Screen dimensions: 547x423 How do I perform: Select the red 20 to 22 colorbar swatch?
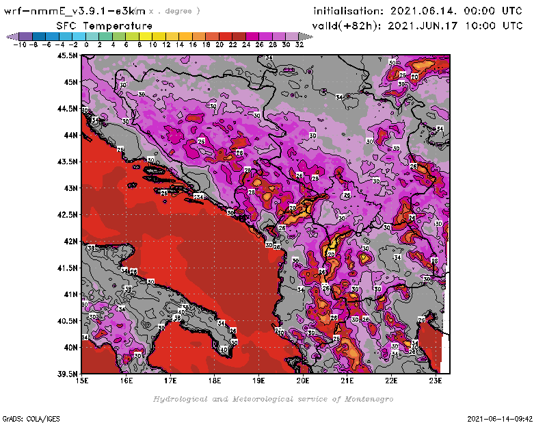(226, 37)
